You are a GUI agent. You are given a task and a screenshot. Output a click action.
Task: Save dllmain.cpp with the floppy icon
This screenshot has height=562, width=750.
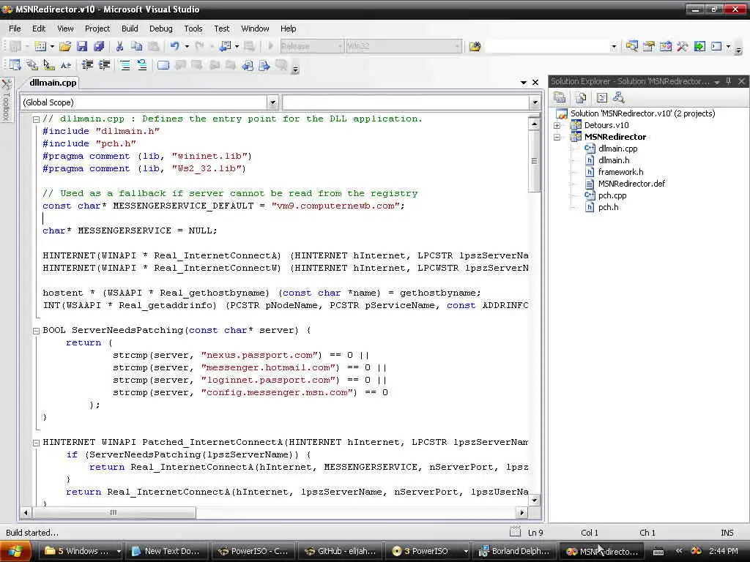point(82,46)
